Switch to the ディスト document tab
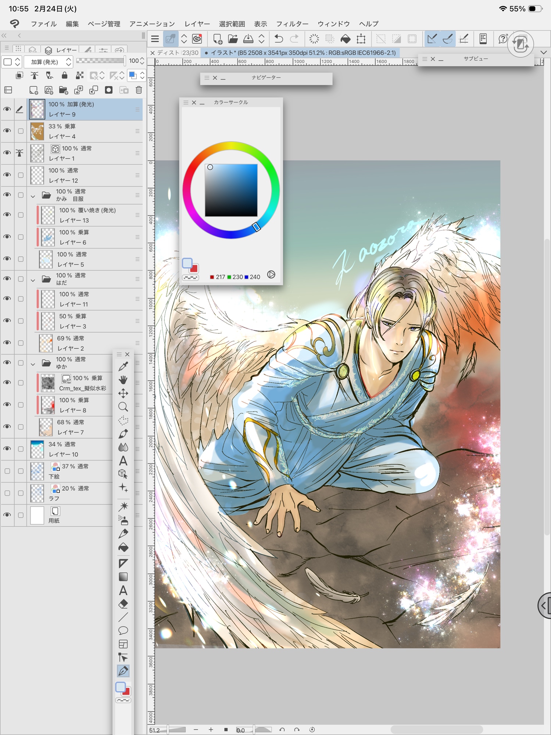Viewport: 551px width, 735px height. click(x=173, y=53)
